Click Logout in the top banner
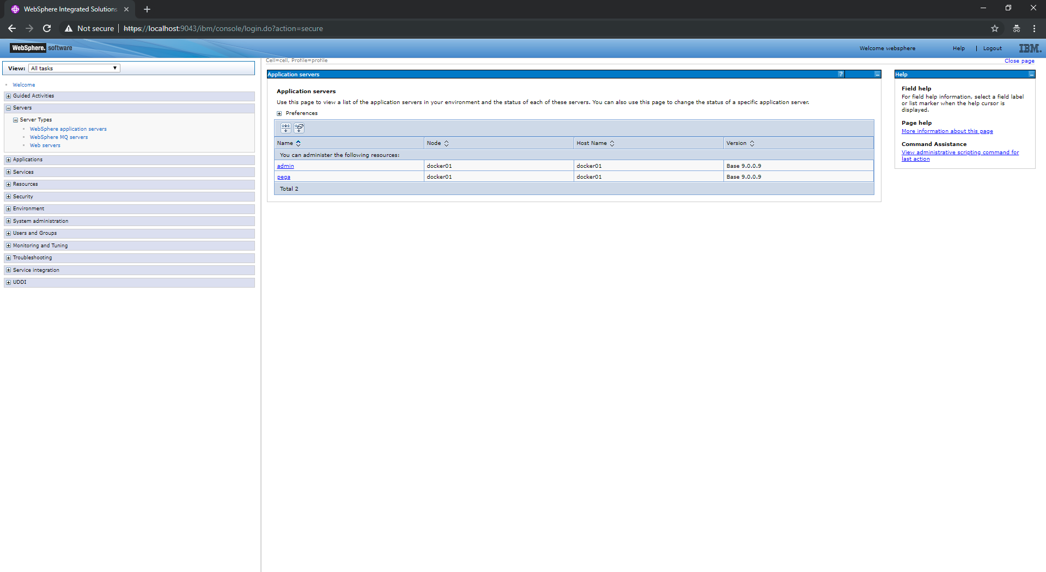Image resolution: width=1046 pixels, height=572 pixels. click(993, 48)
